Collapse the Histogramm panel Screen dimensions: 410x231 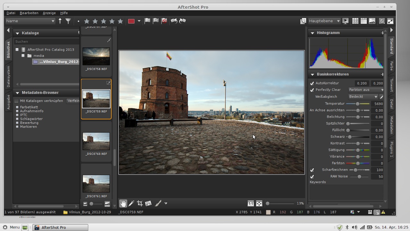(312, 33)
